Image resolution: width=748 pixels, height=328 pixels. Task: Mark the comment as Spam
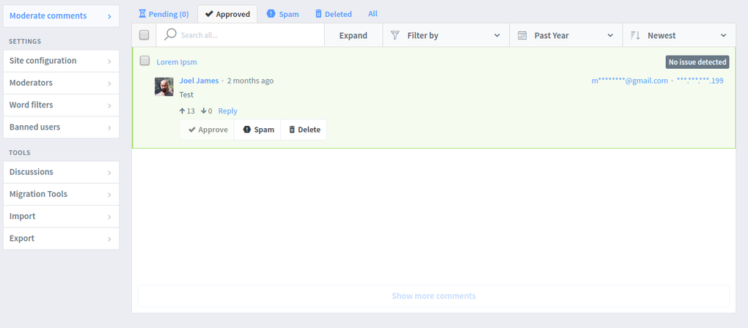(257, 130)
